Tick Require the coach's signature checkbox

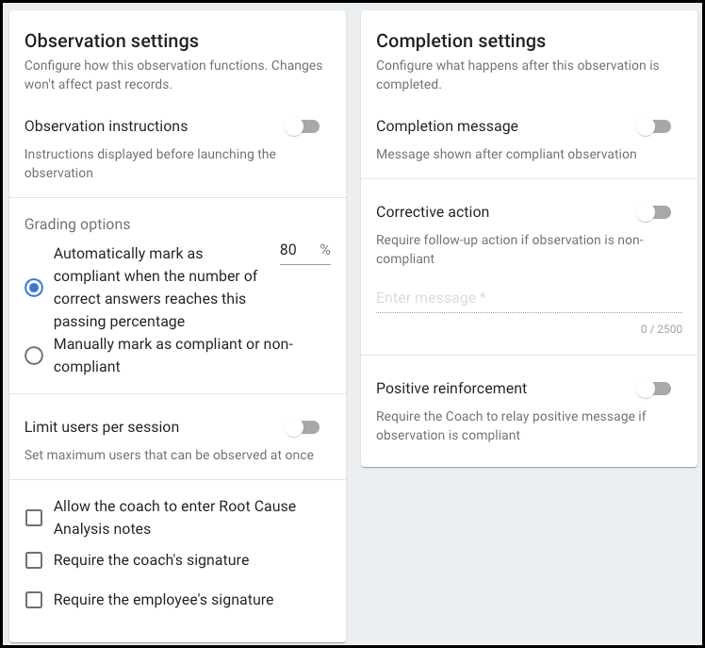click(34, 560)
